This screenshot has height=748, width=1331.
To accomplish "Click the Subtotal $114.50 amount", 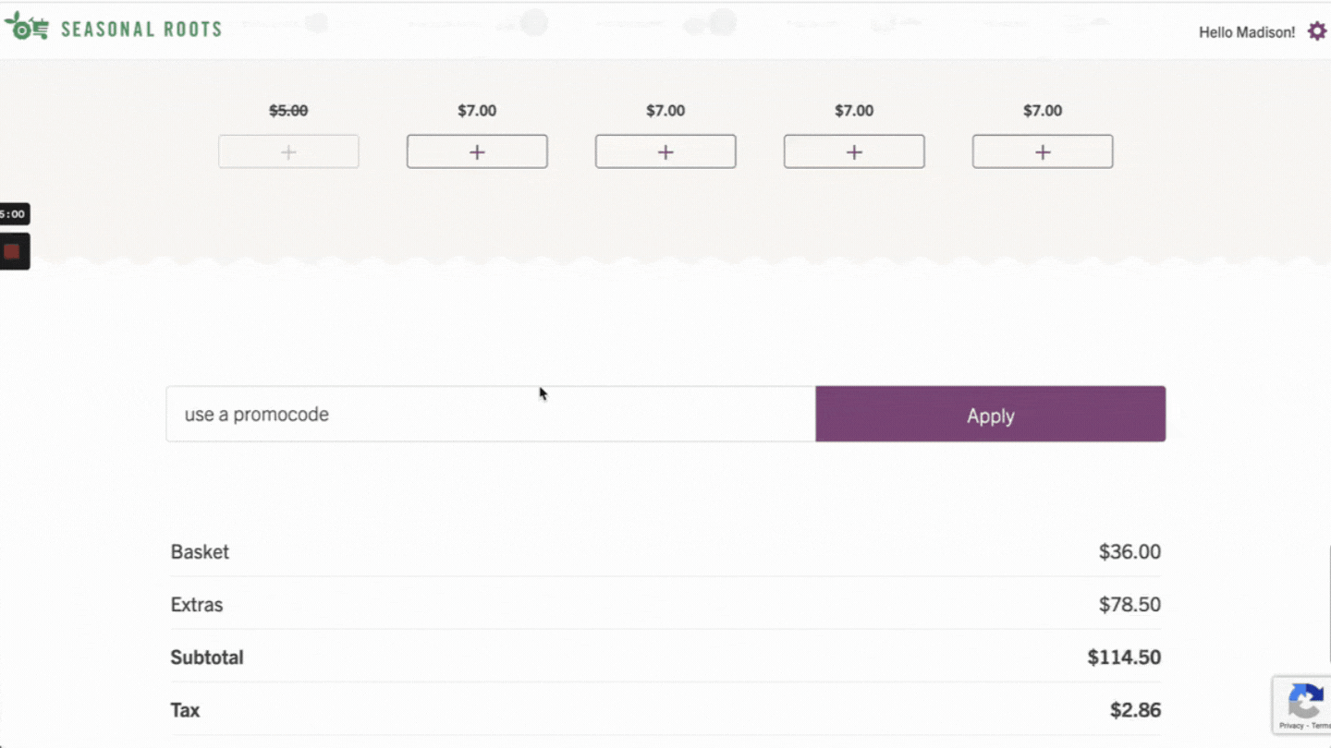I will (x=1124, y=658).
